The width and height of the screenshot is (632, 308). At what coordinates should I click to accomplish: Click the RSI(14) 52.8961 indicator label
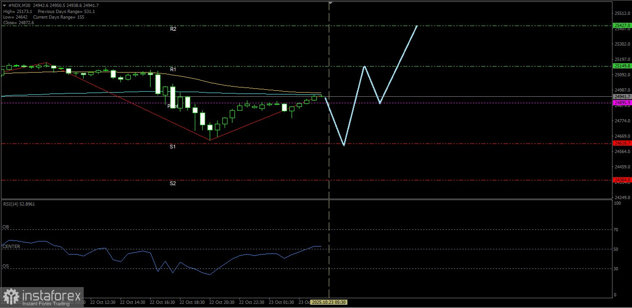19,204
